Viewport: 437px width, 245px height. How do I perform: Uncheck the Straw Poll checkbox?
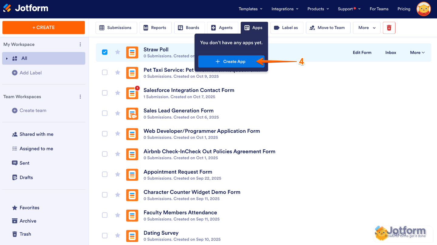point(105,52)
